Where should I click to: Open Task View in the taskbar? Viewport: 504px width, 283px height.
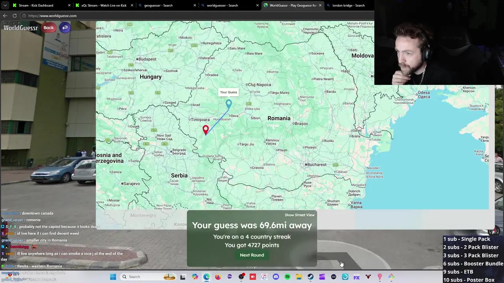[x=183, y=277]
